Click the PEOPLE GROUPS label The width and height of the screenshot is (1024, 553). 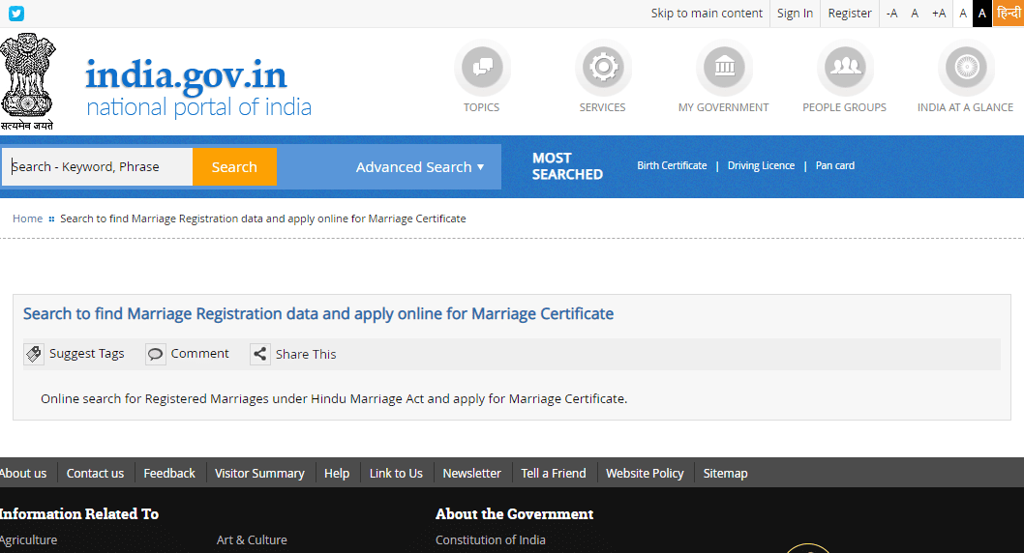[844, 107]
